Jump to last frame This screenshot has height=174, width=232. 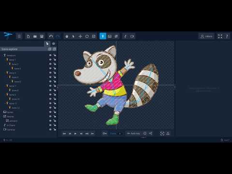87,133
